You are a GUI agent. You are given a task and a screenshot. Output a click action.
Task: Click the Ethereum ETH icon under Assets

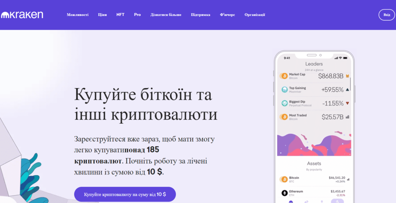point(285,193)
